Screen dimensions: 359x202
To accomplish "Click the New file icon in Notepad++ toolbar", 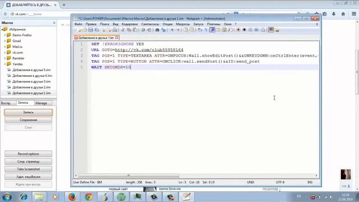I will [x=79, y=30].
